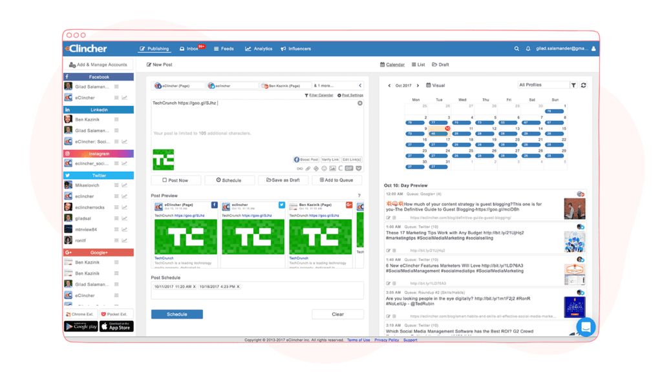Viewport: 662px width, 372px height.
Task: Switch to the List view tab
Action: [x=418, y=65]
